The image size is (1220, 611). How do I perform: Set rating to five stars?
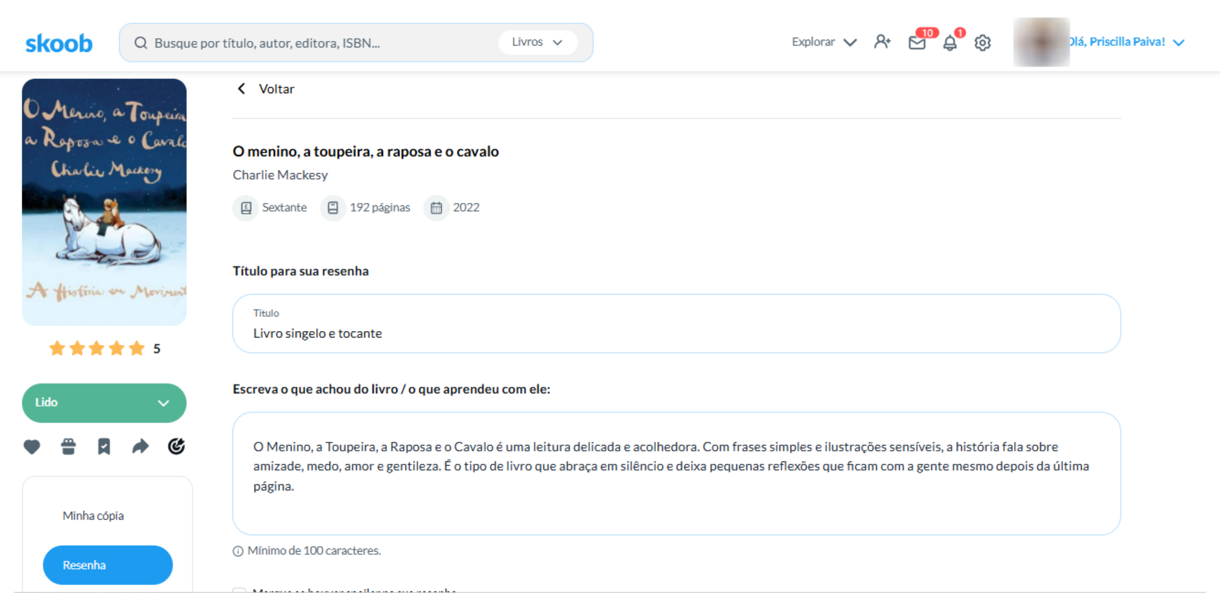(x=137, y=349)
